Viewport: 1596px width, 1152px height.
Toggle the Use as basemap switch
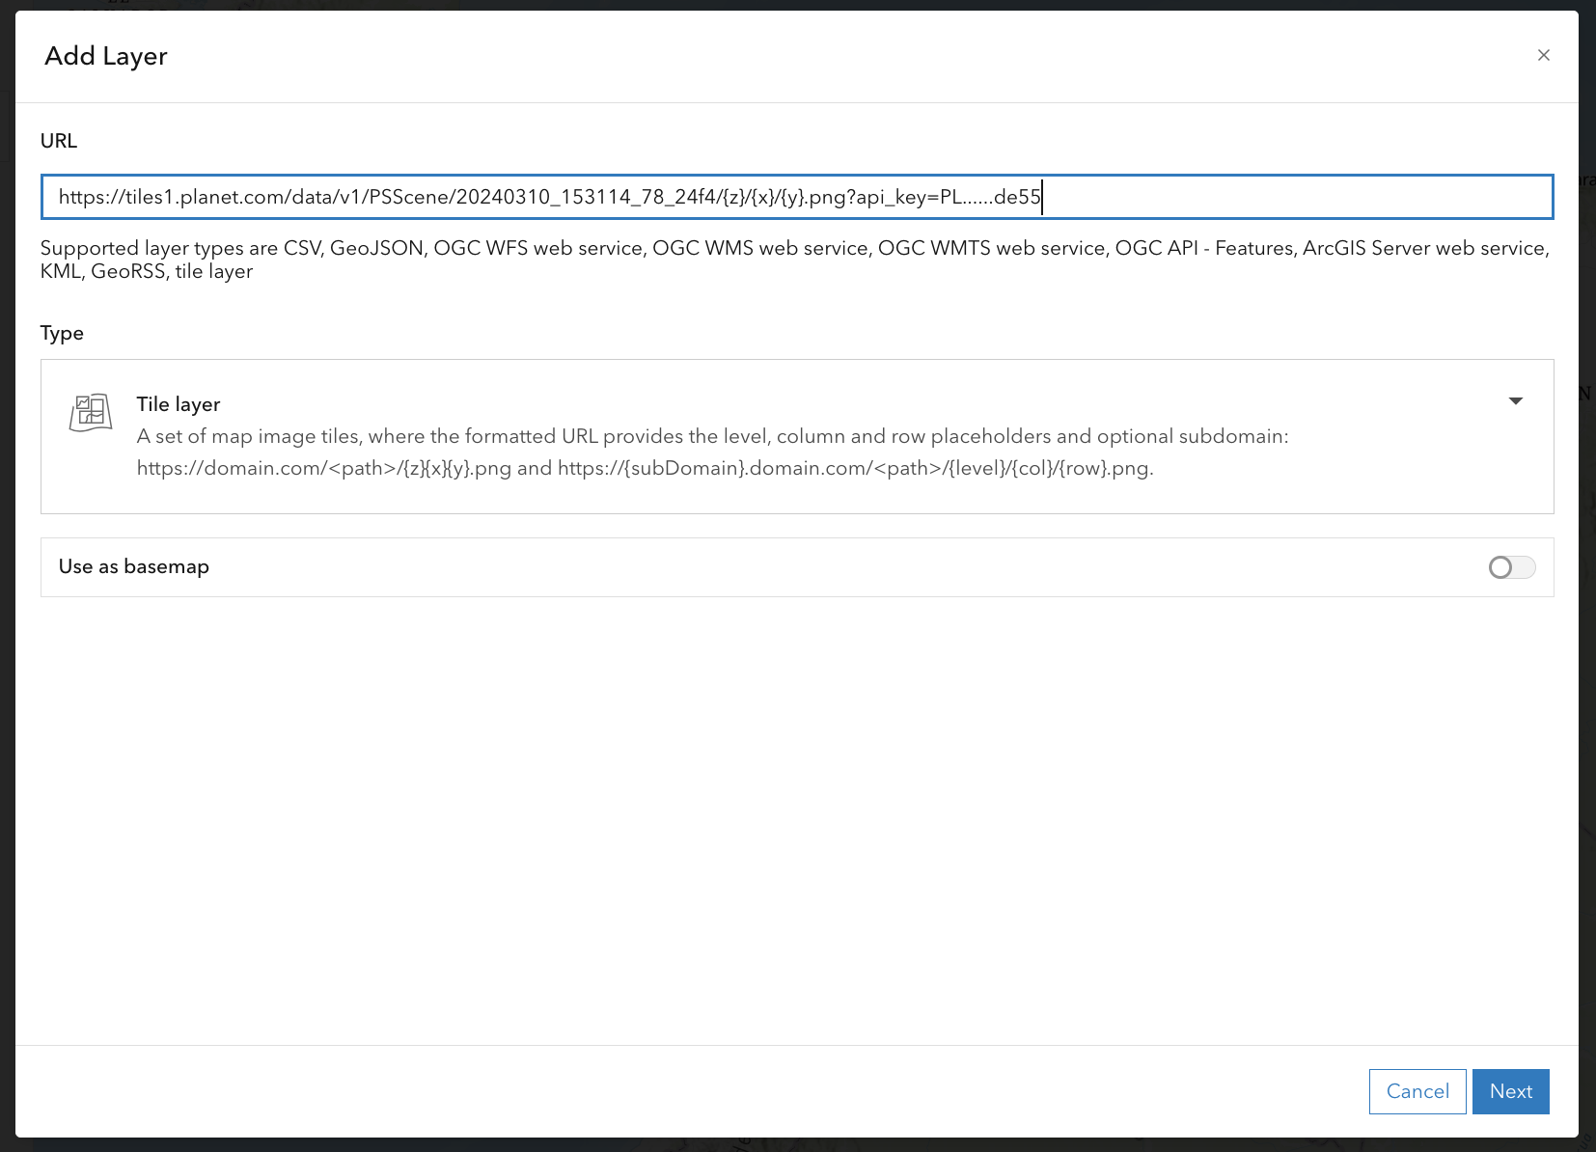(1511, 567)
